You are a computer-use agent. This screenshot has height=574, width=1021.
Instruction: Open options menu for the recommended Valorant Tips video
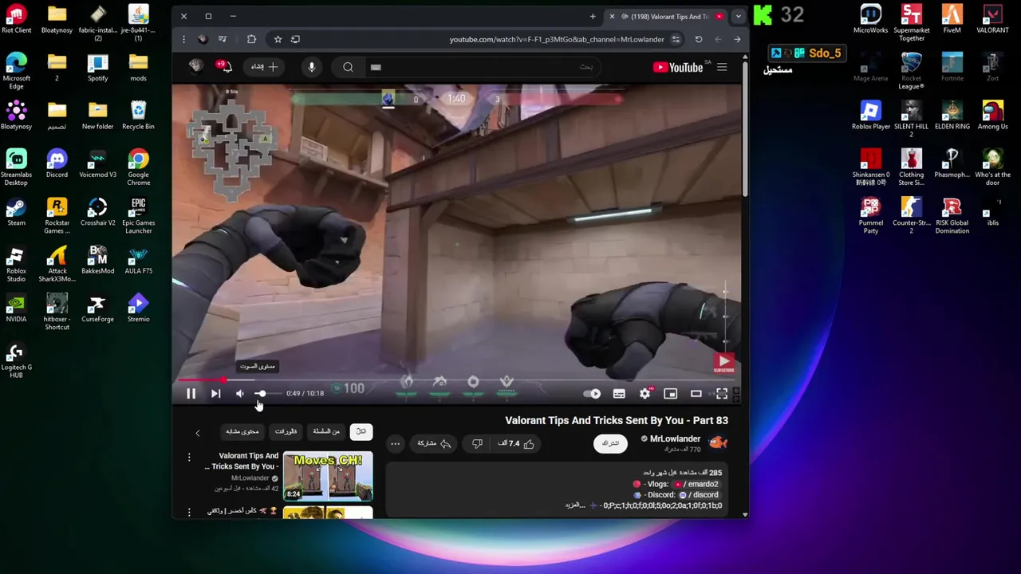point(189,458)
